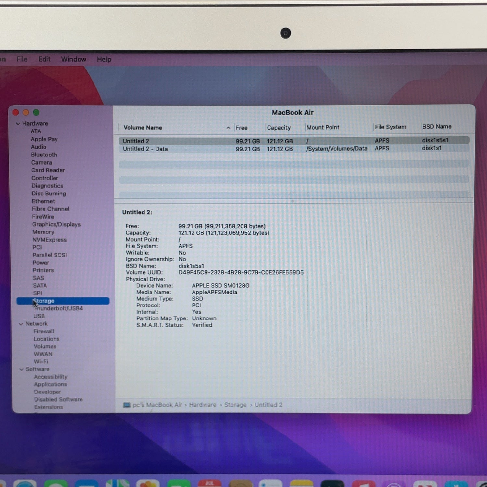The height and width of the screenshot is (487, 487).
Task: Collapse the Software section chevron
Action: (21, 369)
